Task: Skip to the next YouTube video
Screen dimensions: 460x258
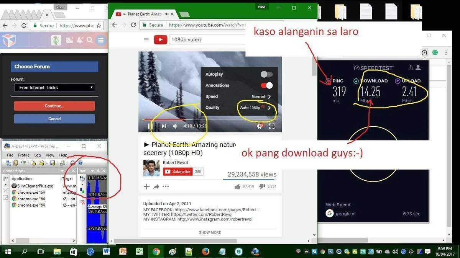Action: click(164, 126)
